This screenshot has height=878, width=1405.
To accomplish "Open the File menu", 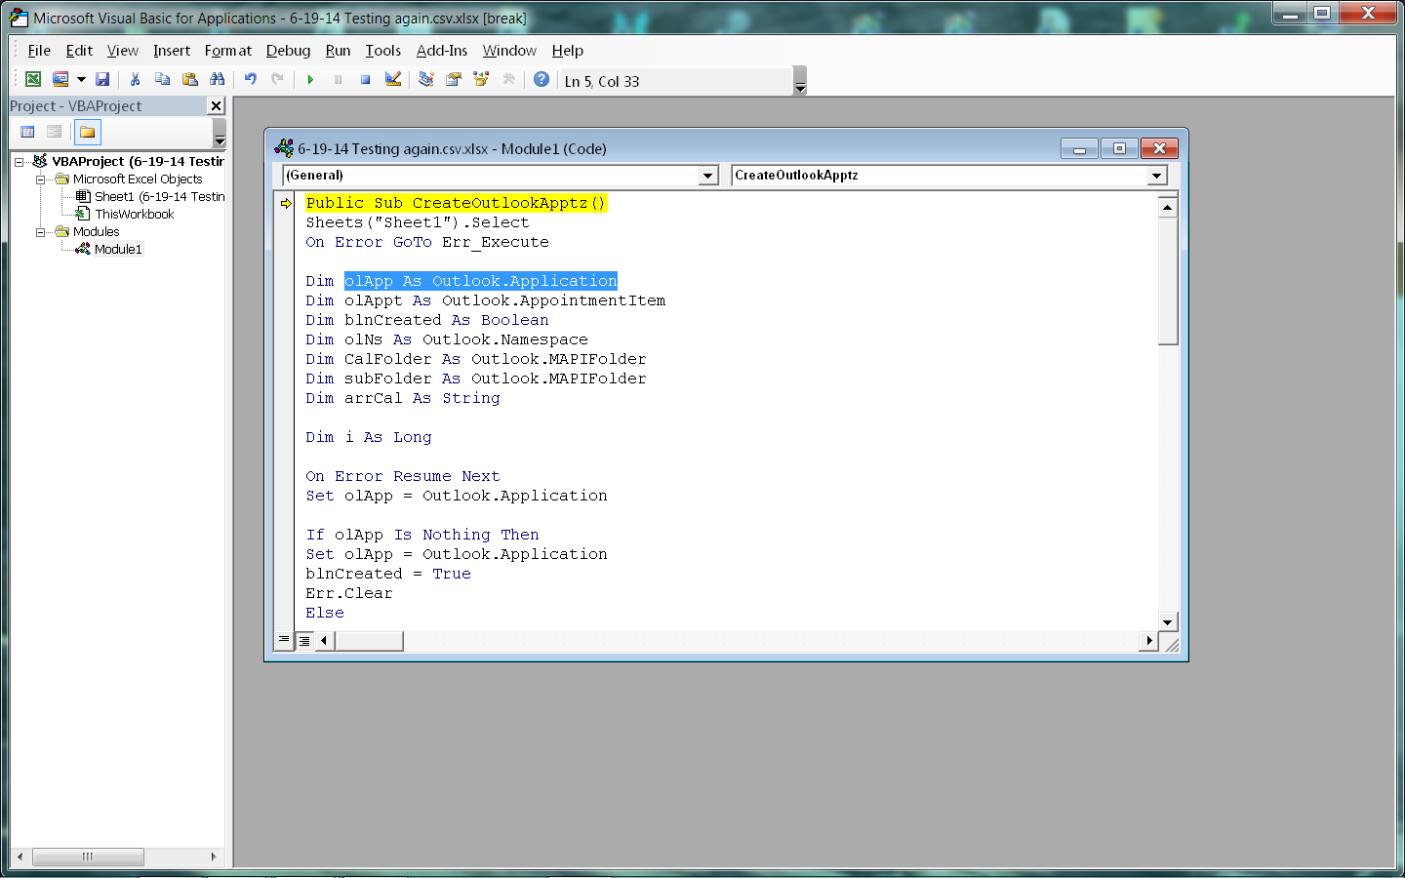I will [x=39, y=51].
